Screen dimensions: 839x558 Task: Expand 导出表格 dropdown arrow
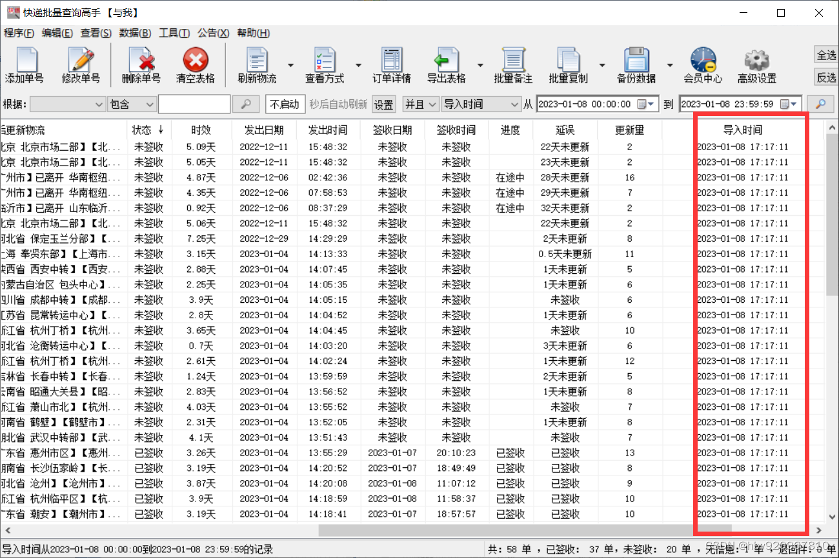[480, 66]
